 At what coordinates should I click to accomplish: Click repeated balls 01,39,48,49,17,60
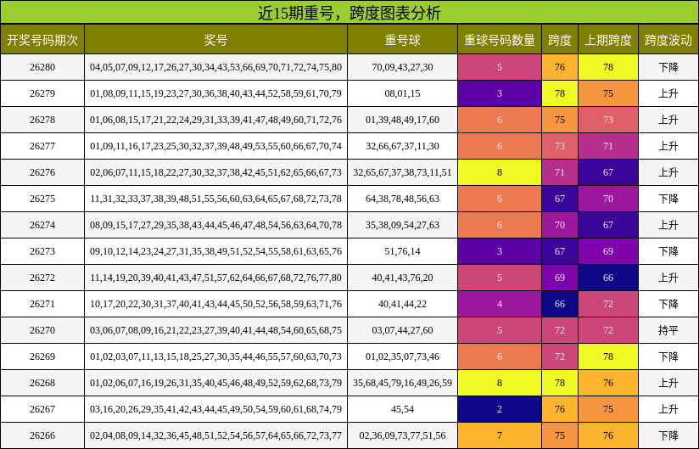click(x=403, y=120)
